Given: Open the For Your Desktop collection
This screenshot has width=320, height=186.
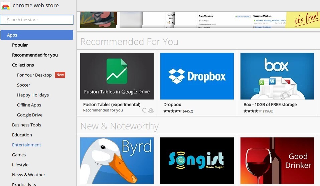Looking at the screenshot, I should (34, 75).
